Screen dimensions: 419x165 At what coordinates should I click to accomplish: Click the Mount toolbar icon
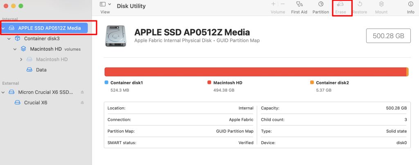click(x=381, y=4)
